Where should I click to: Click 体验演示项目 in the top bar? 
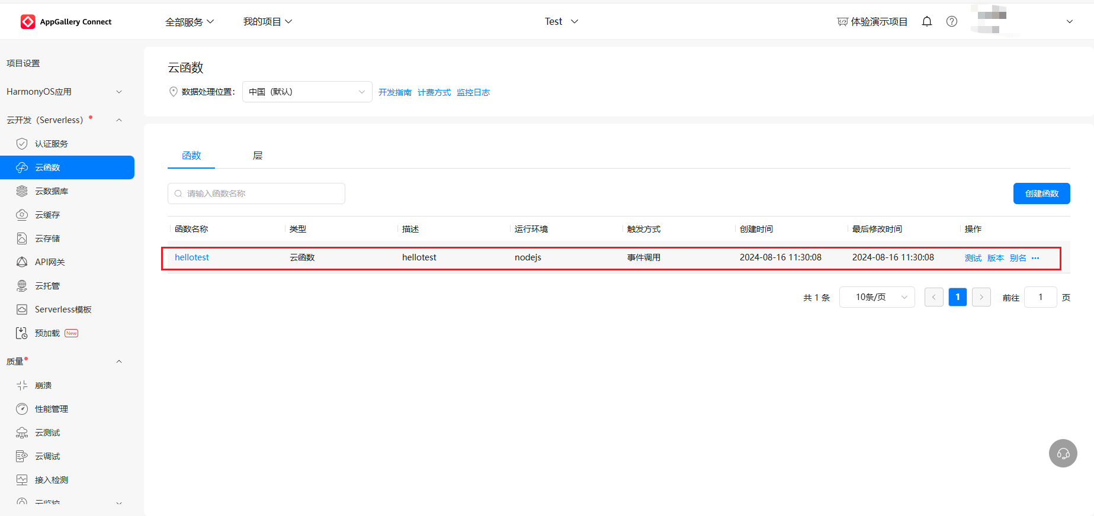coord(879,22)
